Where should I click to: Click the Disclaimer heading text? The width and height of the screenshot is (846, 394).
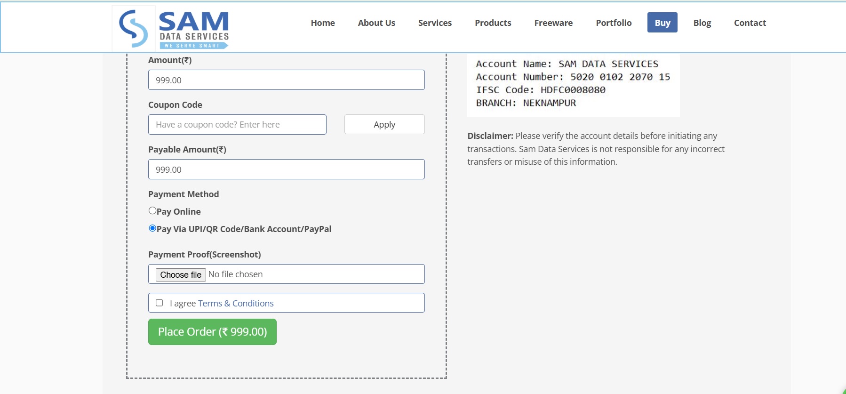click(490, 136)
